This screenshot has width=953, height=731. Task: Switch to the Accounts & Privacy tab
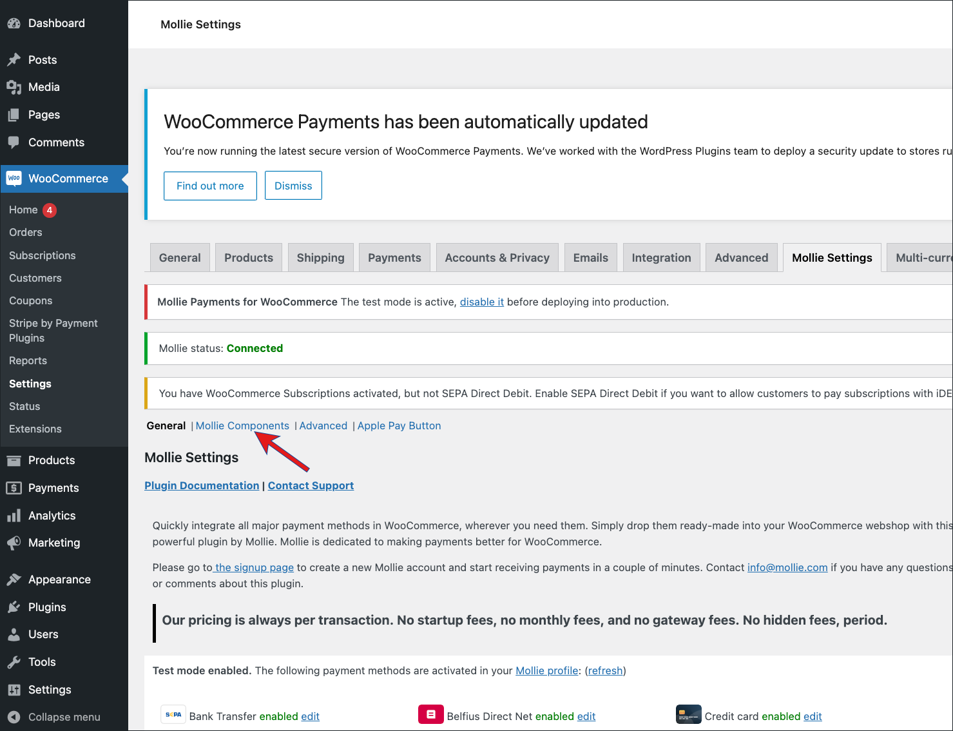497,257
